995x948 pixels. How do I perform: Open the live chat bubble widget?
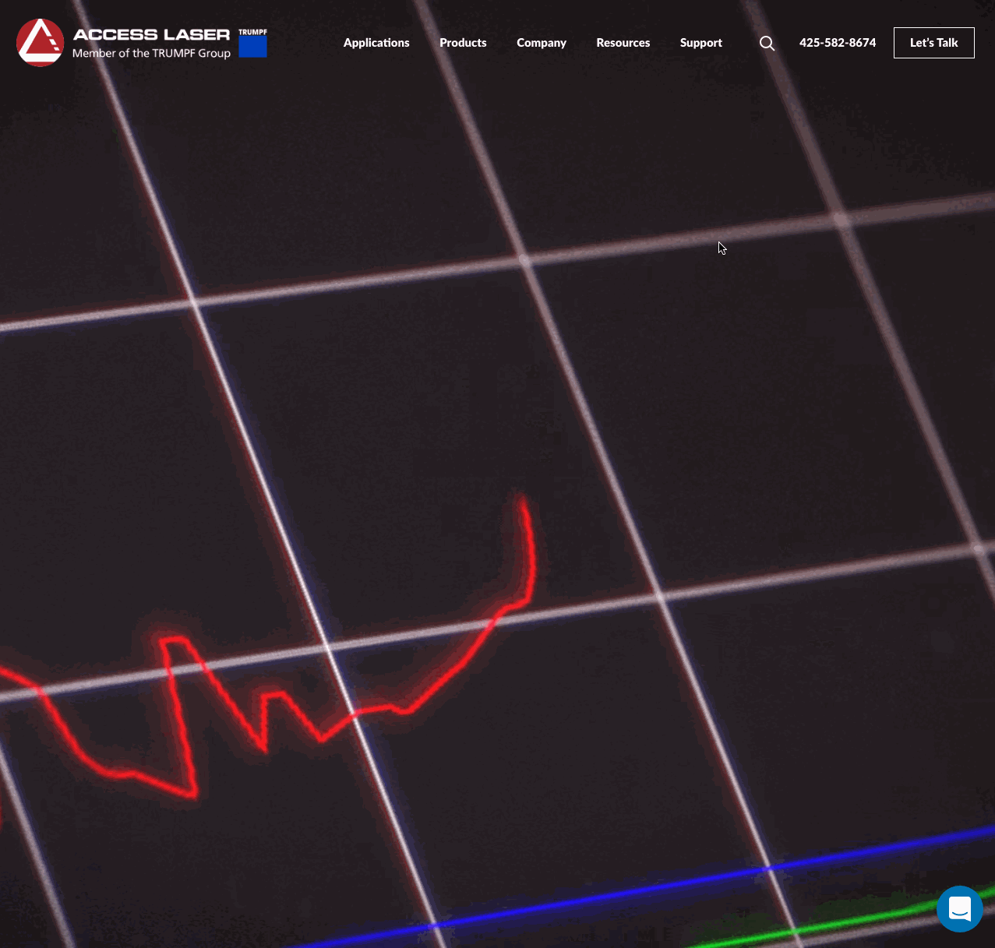pos(959,908)
